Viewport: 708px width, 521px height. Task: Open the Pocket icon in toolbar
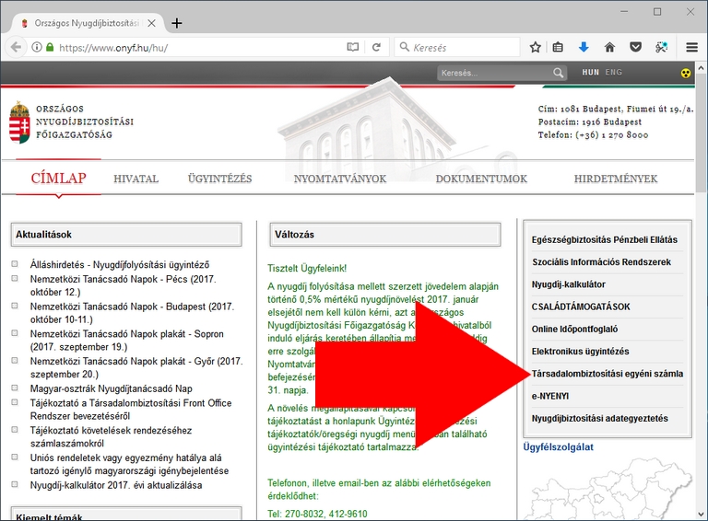pyautogui.click(x=635, y=47)
